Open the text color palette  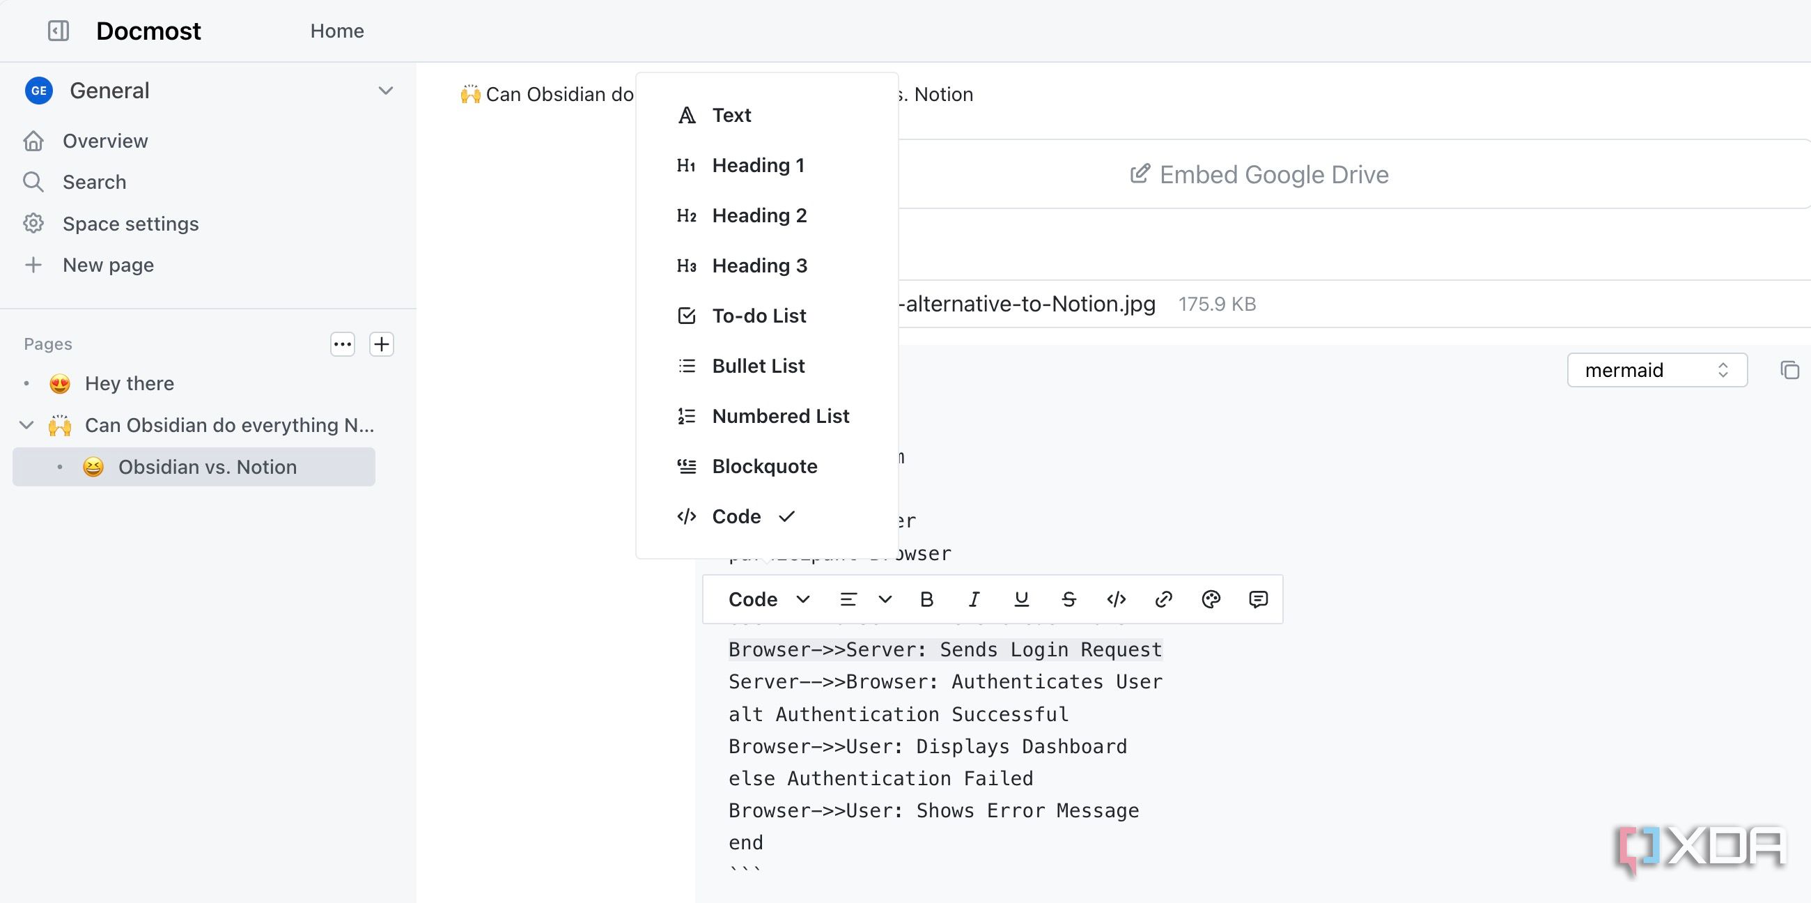[x=1211, y=599]
